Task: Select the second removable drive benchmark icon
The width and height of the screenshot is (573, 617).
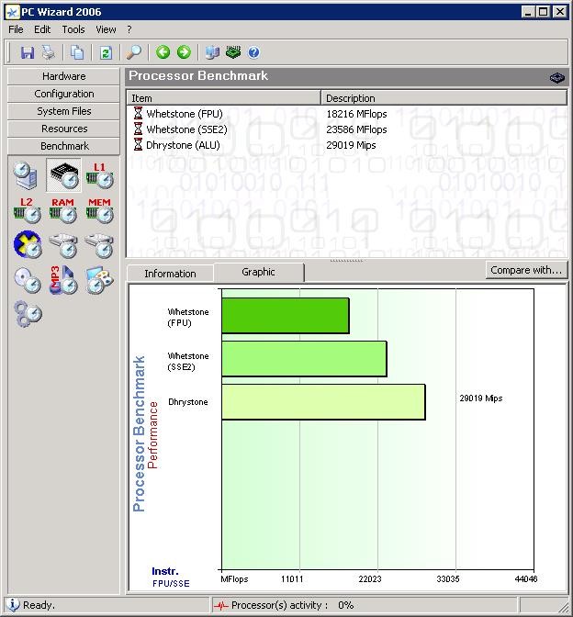Action: pos(99,245)
